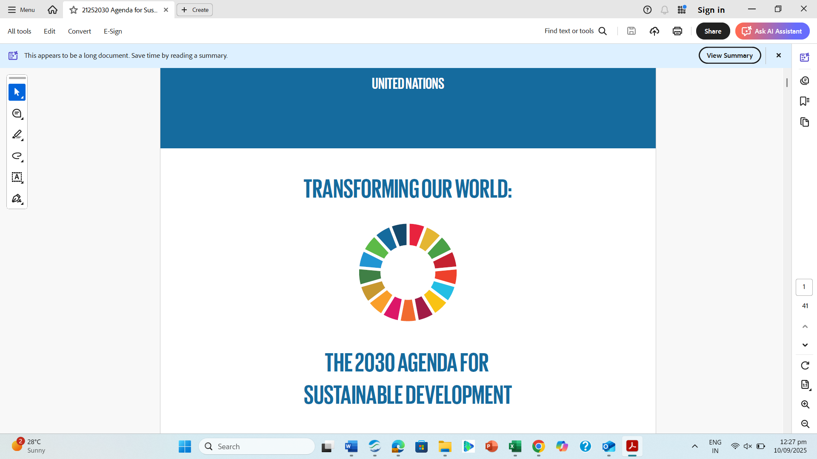Go to previous page with up chevron
This screenshot has width=817, height=459.
point(805,326)
